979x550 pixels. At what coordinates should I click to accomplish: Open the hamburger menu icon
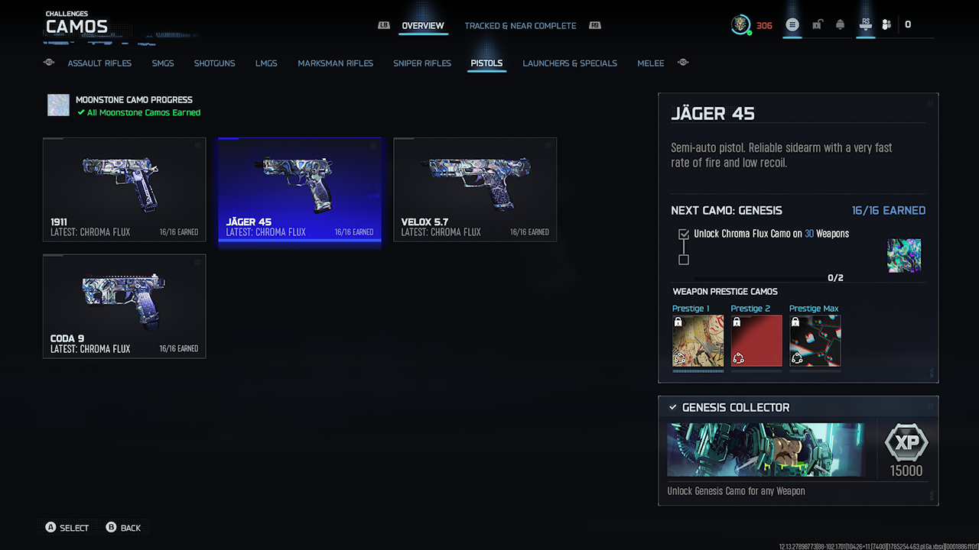coord(792,24)
